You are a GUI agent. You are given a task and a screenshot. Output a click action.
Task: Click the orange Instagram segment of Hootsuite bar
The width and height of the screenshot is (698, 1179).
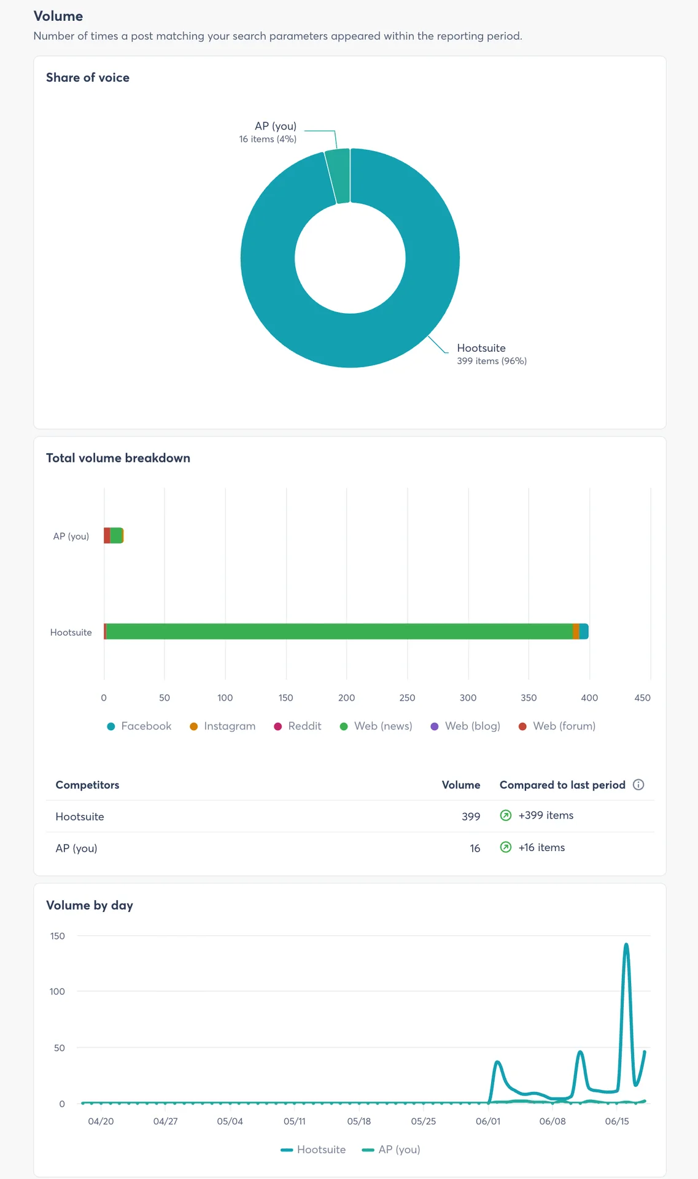click(x=576, y=631)
